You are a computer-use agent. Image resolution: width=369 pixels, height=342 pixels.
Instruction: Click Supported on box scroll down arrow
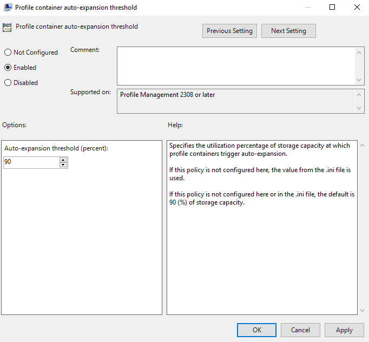pos(360,108)
